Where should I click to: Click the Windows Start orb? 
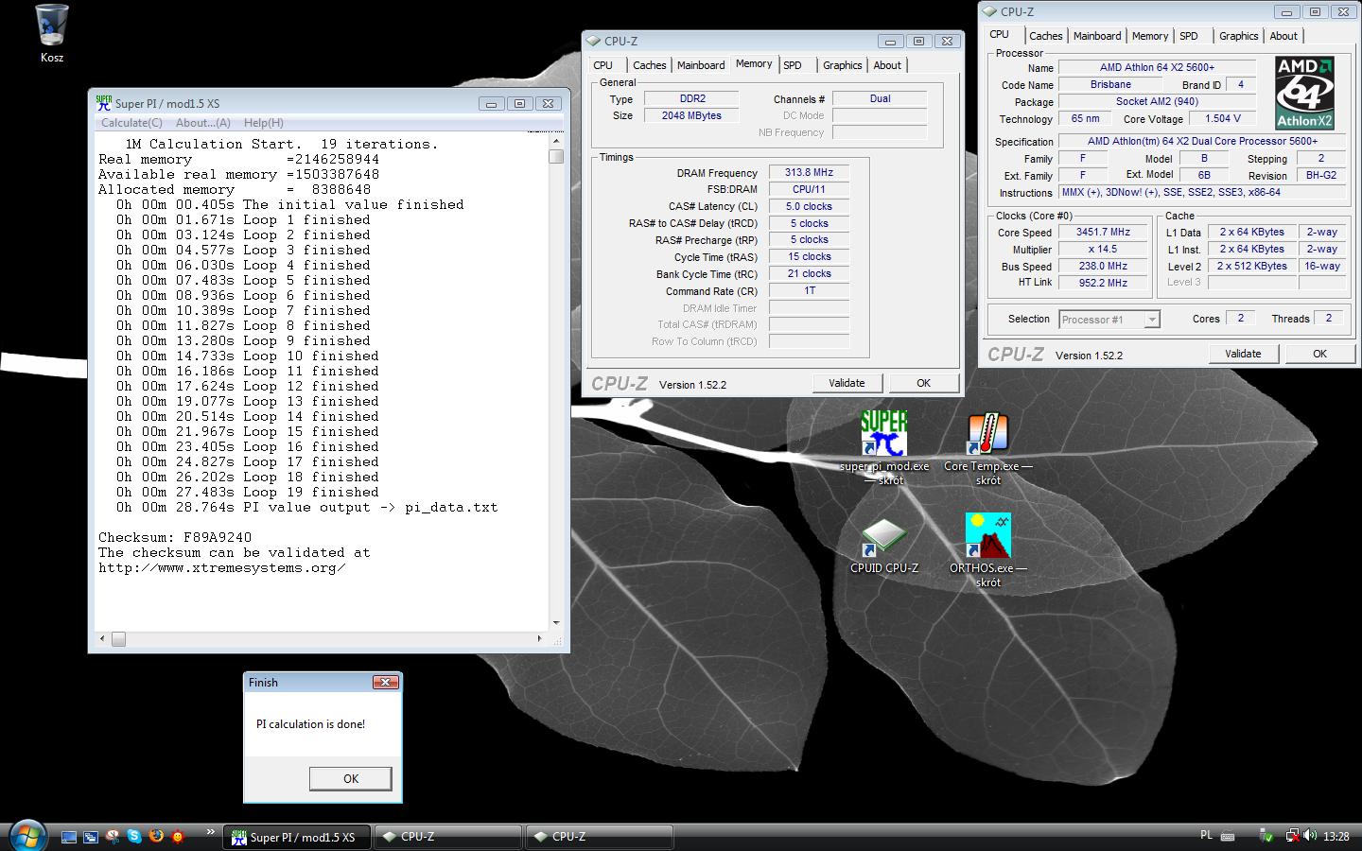(26, 835)
